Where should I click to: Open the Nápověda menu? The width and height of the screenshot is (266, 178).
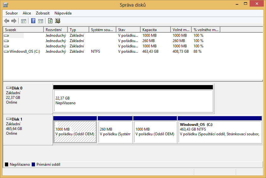[x=63, y=13]
